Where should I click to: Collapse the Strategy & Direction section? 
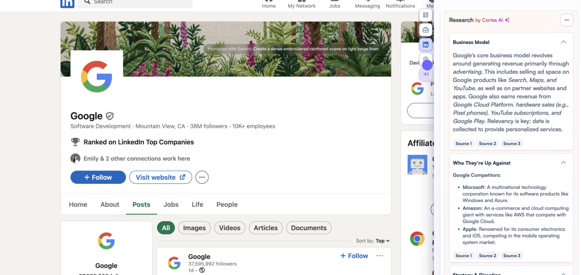point(563,274)
